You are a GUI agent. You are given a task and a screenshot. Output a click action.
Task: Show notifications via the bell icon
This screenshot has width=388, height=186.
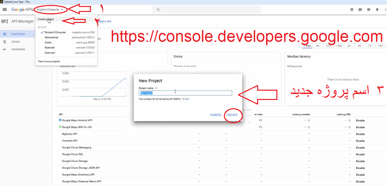click(x=377, y=10)
